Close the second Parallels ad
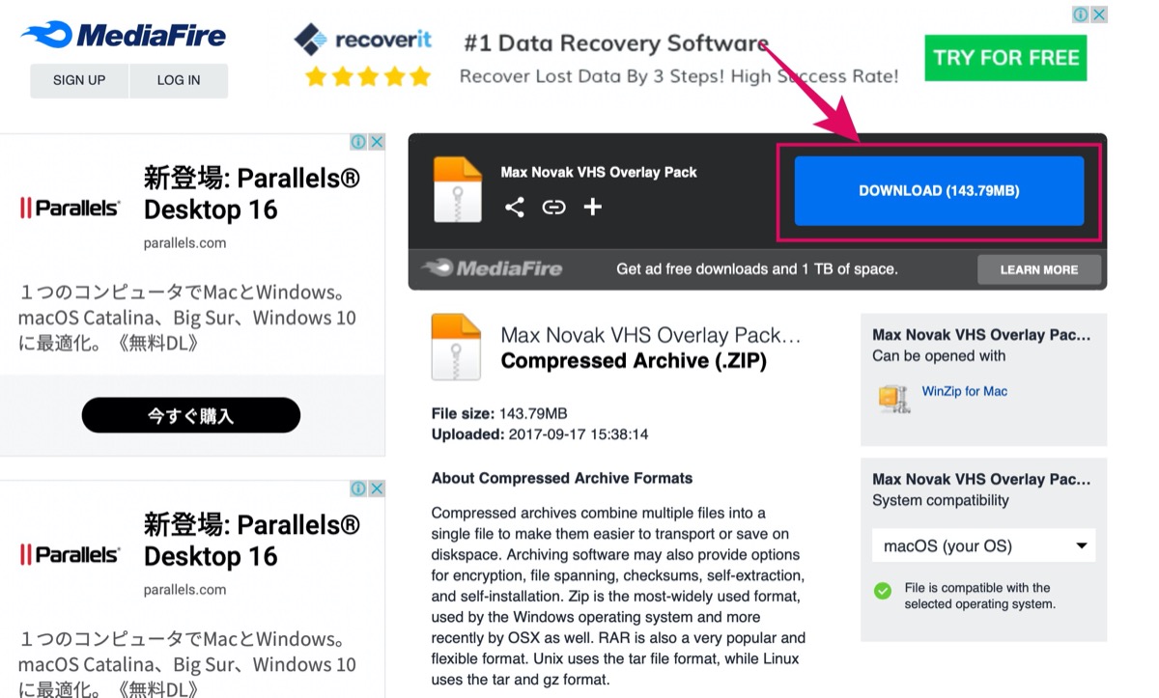This screenshot has height=698, width=1159. click(x=377, y=489)
